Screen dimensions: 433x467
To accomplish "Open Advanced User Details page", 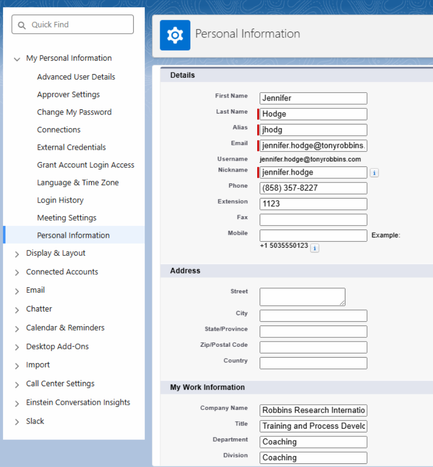I will 76,77.
